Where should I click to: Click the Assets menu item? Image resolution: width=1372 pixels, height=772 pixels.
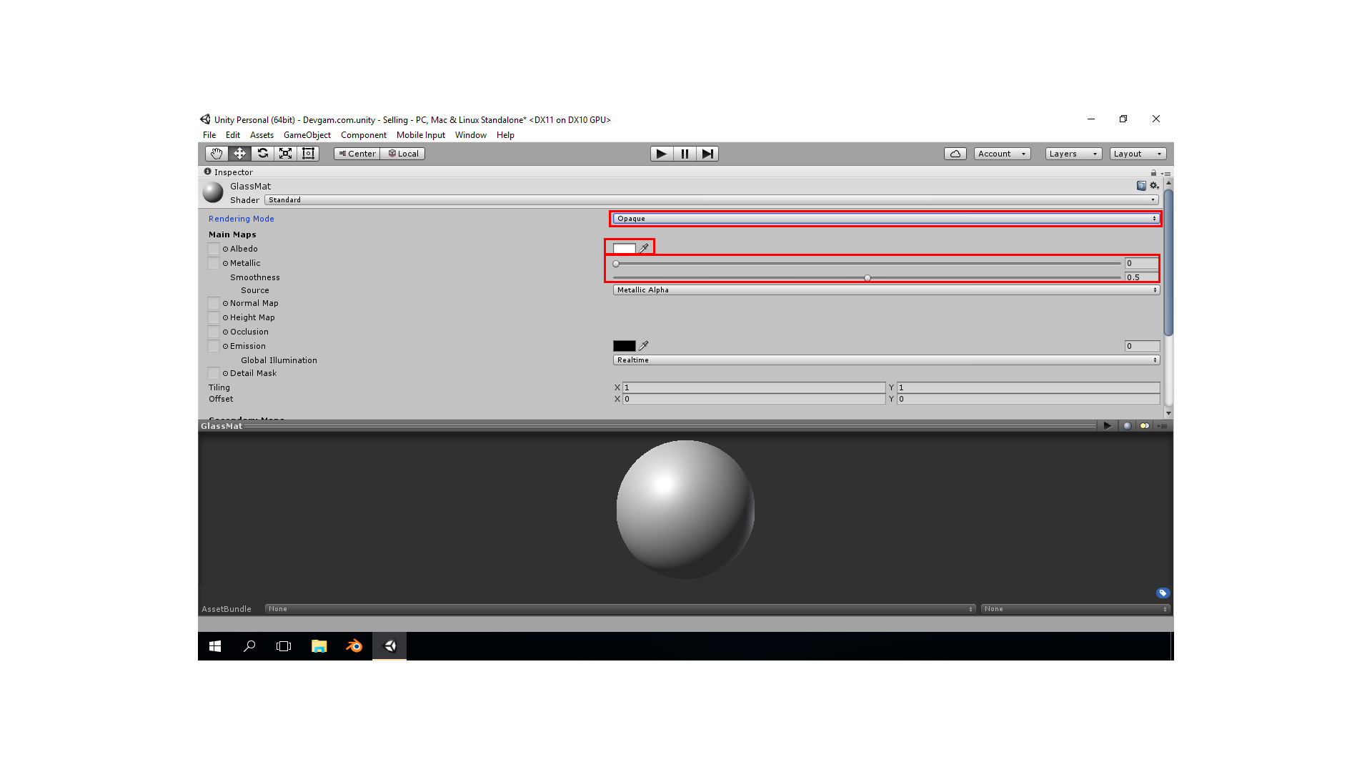coord(261,135)
